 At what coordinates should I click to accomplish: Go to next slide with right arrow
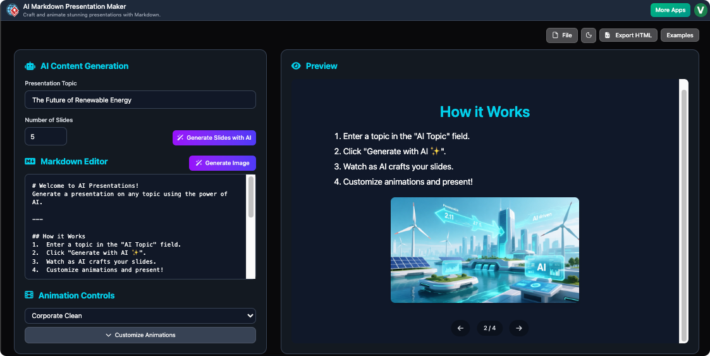coord(519,328)
